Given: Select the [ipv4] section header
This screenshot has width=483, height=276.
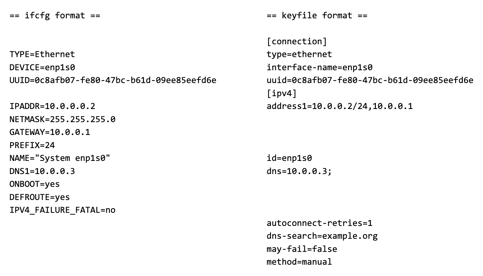Looking at the screenshot, I should coord(282,93).
